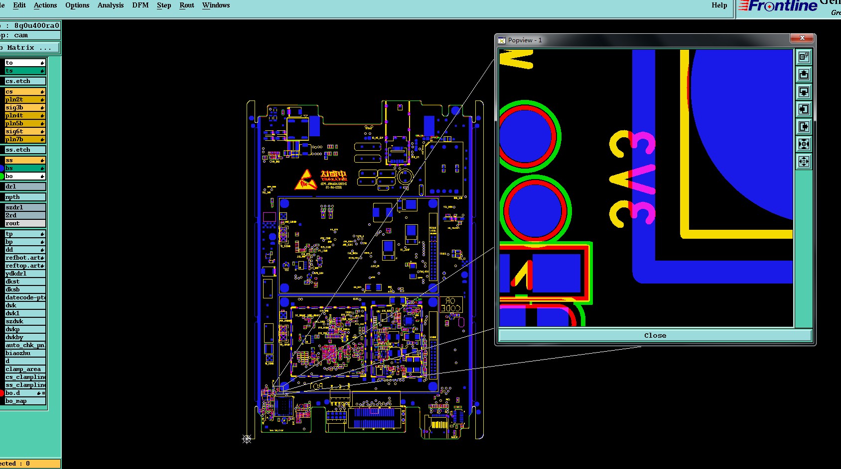Open the Analysis menu

(111, 5)
